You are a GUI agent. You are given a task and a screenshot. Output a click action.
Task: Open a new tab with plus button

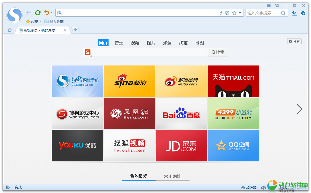coord(75,30)
